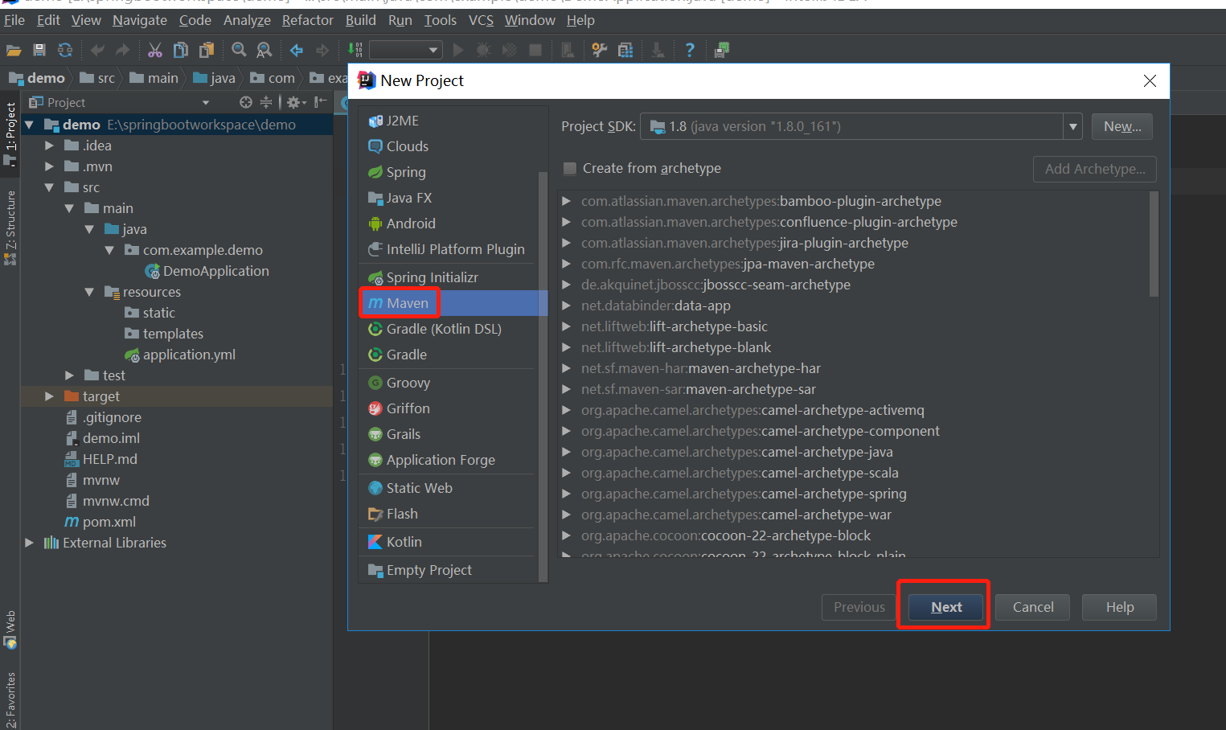Collapse the src folder in Project tree

point(50,187)
